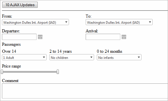The width and height of the screenshot is (168, 101).
Task: Open the Arrival date calendar picker
Action: click(124, 37)
